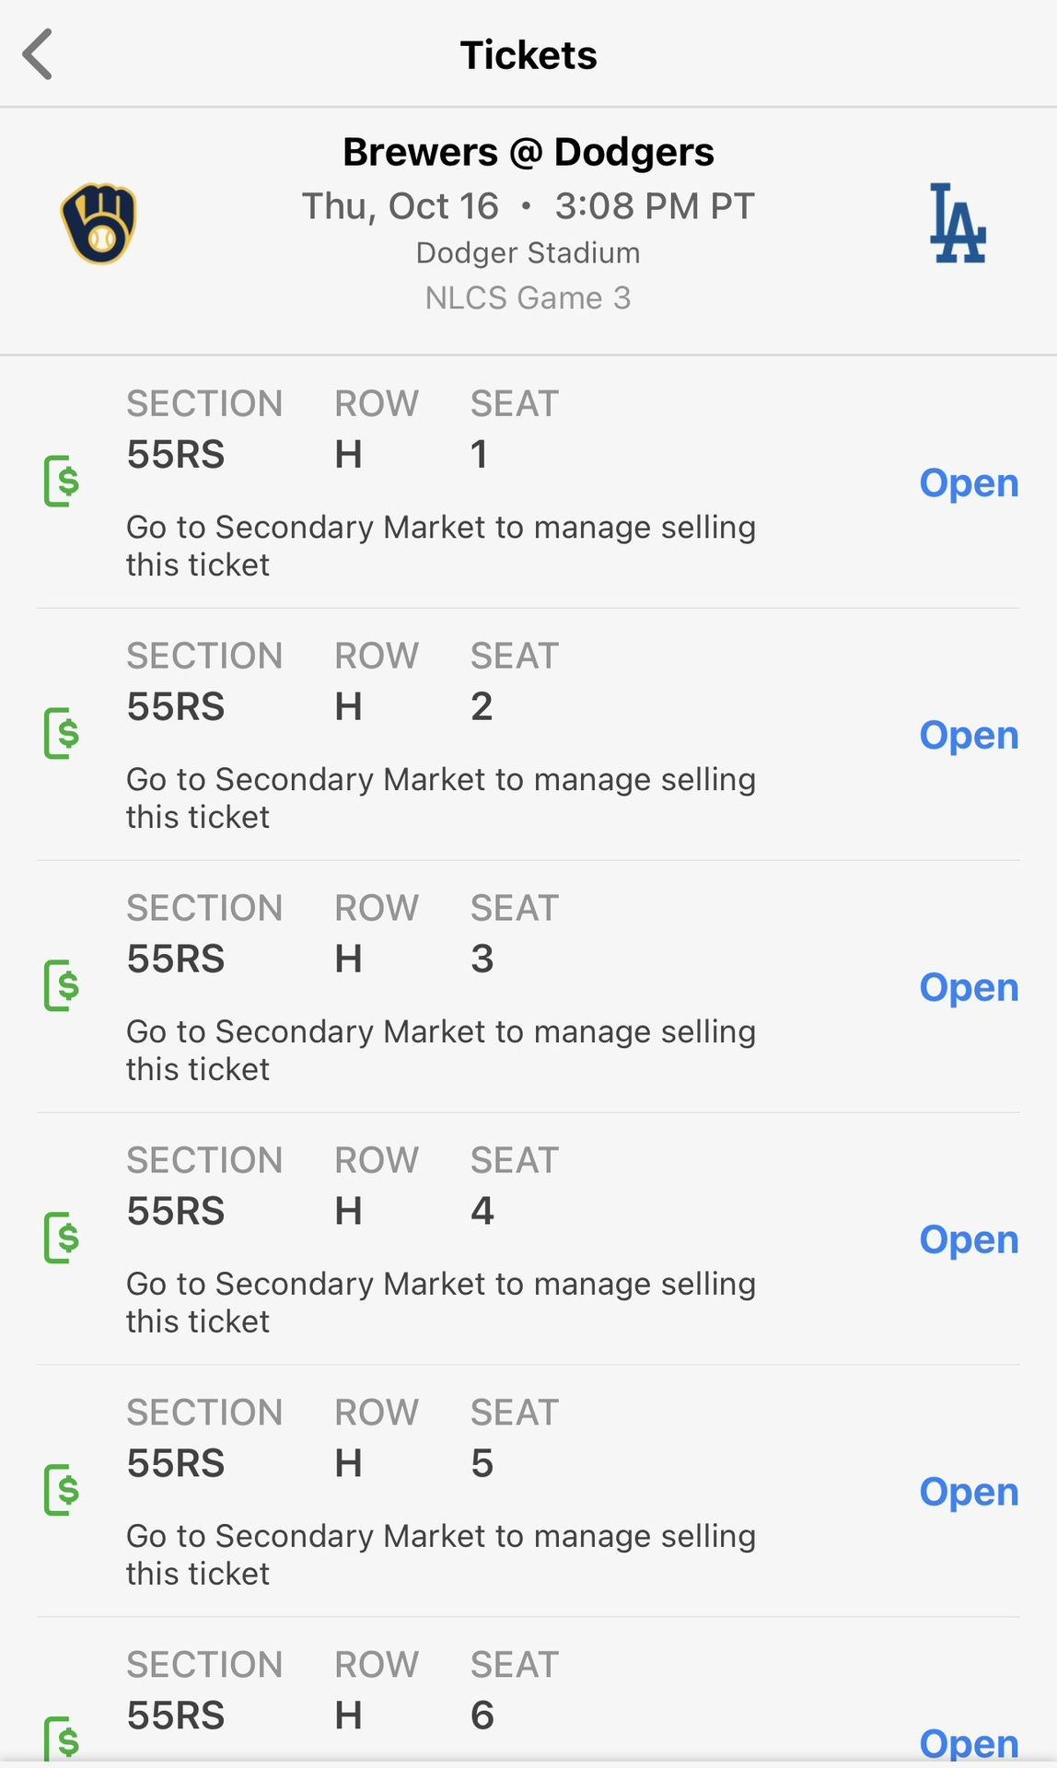Tap the Secondary Market note for seat 3
The height and width of the screenshot is (1768, 1057).
(x=440, y=1050)
